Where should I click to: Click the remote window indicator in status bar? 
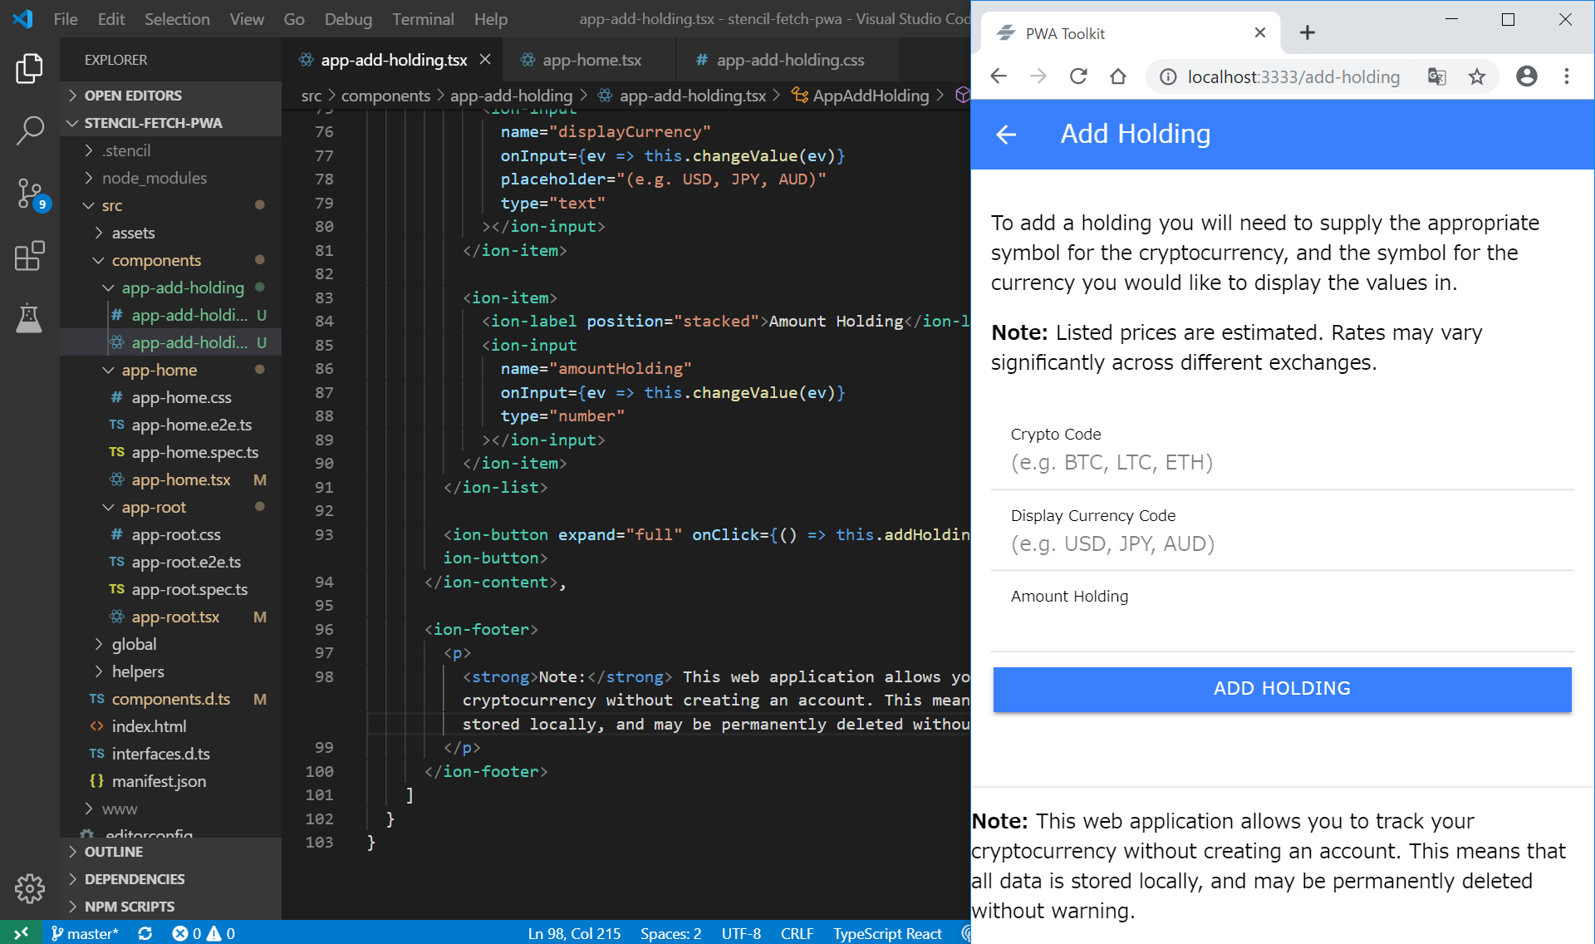pyautogui.click(x=21, y=933)
